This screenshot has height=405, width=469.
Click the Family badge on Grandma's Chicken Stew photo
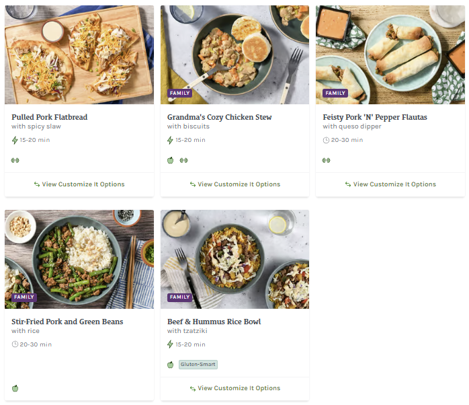(x=180, y=94)
